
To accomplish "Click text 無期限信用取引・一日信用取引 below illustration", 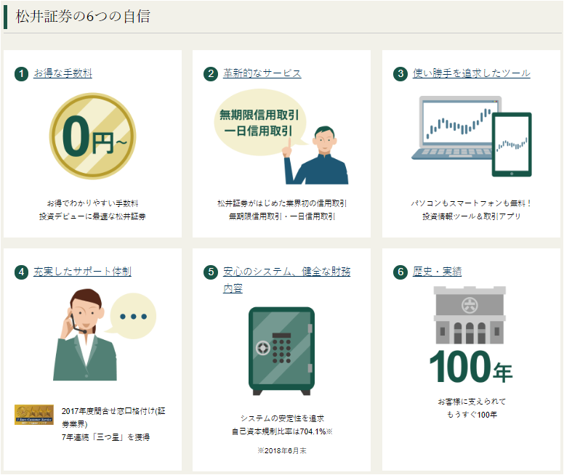I will click(282, 216).
